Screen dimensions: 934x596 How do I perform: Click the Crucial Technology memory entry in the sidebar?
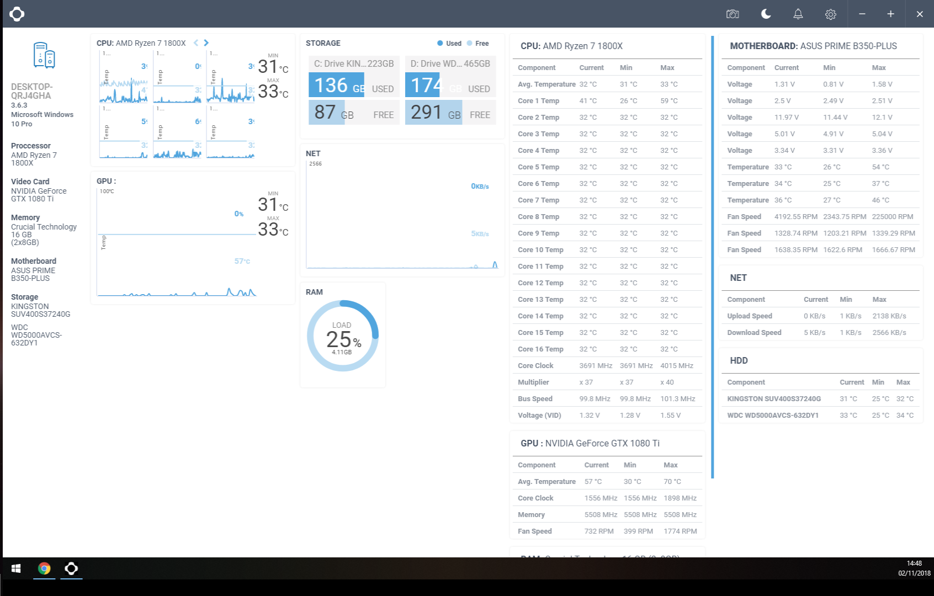pyautogui.click(x=44, y=235)
